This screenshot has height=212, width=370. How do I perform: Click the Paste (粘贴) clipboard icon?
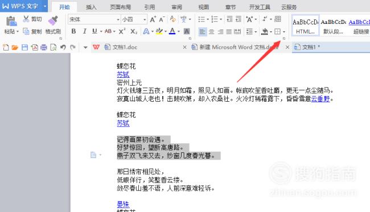pyautogui.click(x=11, y=21)
